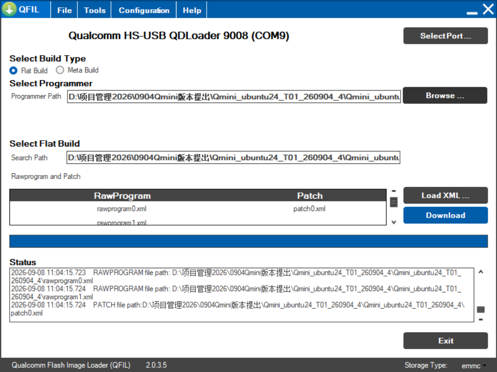Click the Select Build Type heading
The image size is (497, 372).
(x=48, y=59)
